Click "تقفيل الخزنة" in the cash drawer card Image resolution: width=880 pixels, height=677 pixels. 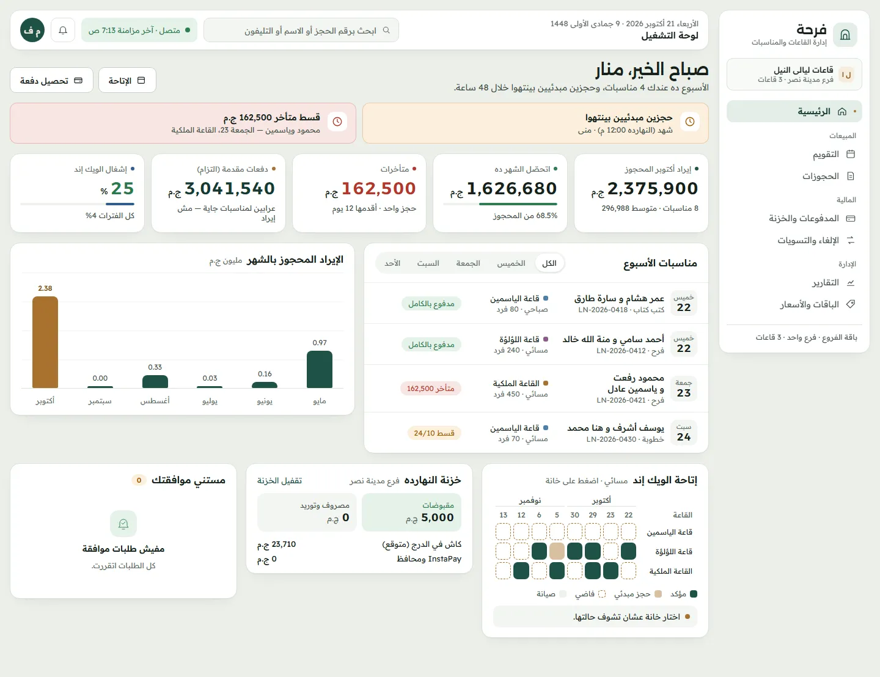pos(279,481)
